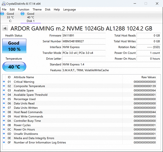Click the Rotation Rate value (SSD)
163x152 pixels.
[x=149, y=47]
